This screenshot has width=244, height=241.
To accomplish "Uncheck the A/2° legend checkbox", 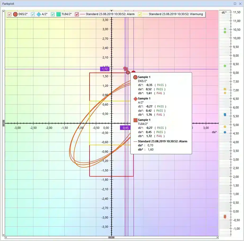I will click(33, 14).
